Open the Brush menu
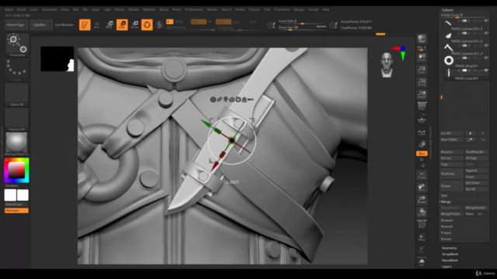Viewport: 497px width, 279px height. click(x=22, y=9)
